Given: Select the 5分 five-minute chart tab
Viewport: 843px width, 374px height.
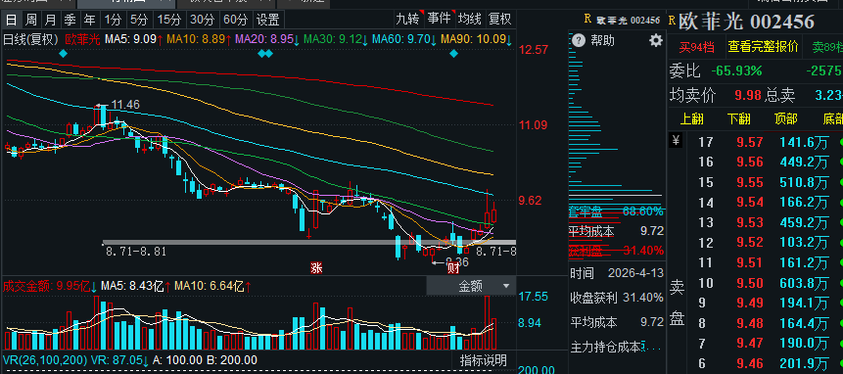Looking at the screenshot, I should coord(139,21).
